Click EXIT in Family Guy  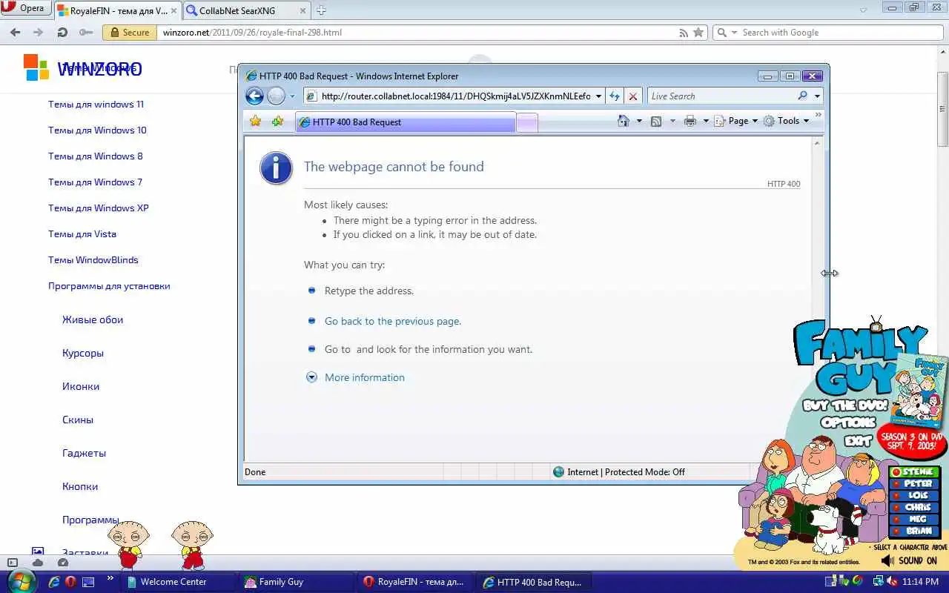(858, 440)
